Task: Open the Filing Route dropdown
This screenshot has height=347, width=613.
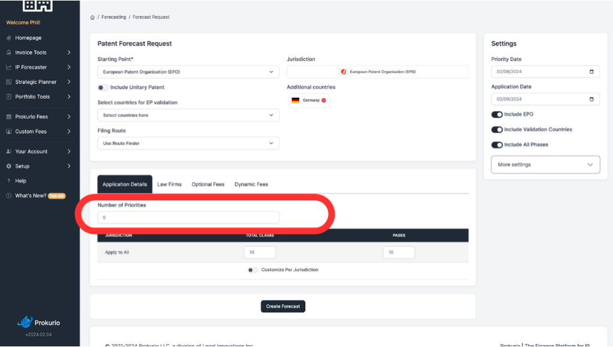Action: (188, 144)
